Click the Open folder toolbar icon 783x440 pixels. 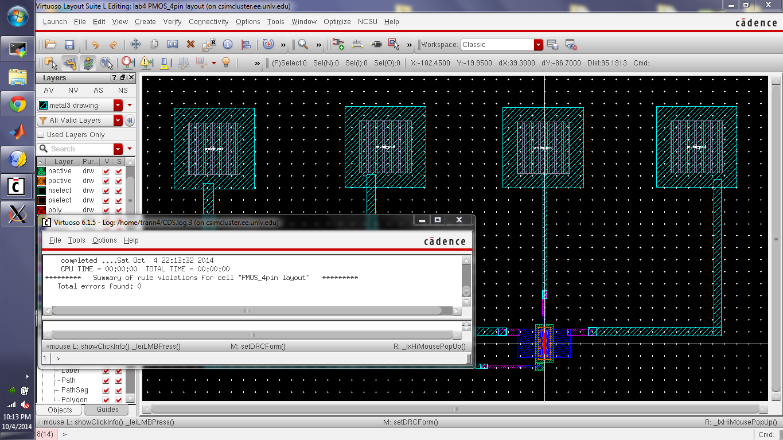click(x=50, y=44)
